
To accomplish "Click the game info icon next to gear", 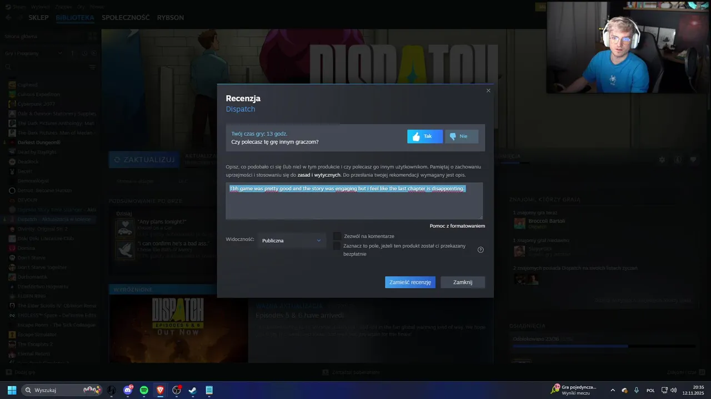I will [x=678, y=160].
